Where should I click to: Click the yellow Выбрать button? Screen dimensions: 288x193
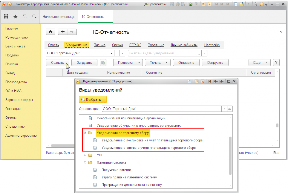tap(93, 99)
